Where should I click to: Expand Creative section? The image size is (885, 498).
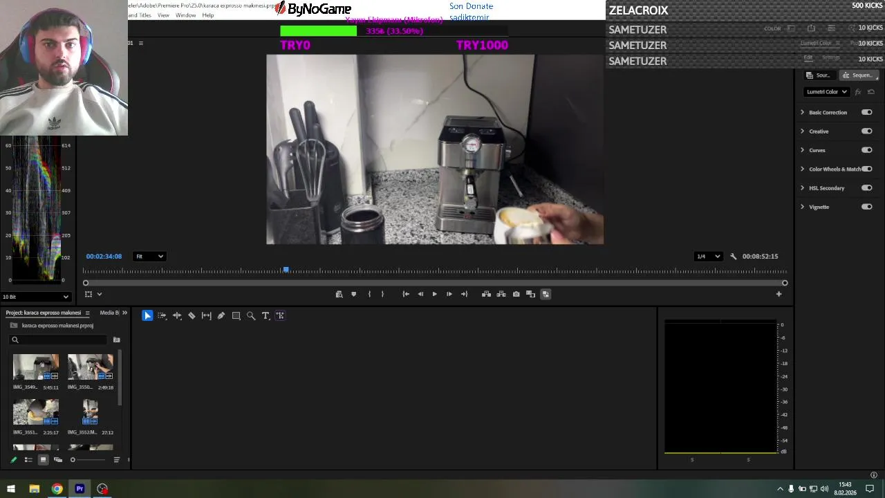[802, 131]
